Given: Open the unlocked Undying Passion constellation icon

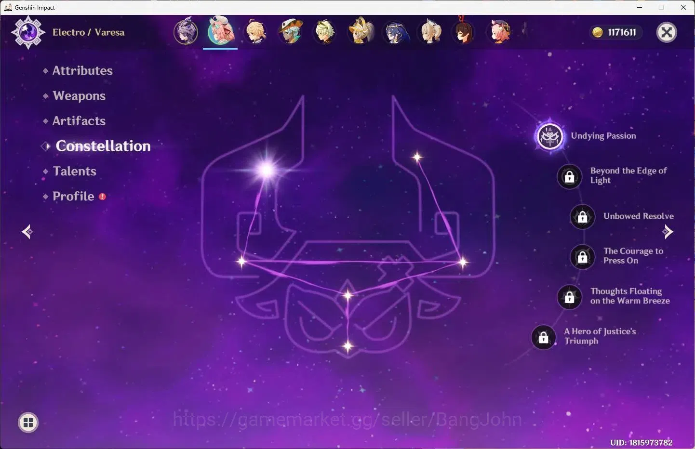Looking at the screenshot, I should pos(550,136).
